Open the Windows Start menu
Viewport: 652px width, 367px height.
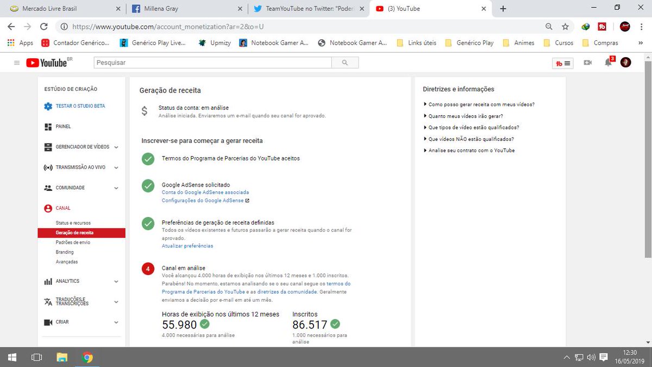(x=12, y=357)
